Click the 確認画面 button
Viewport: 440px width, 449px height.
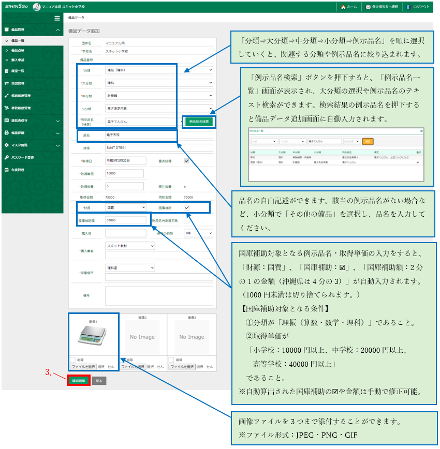(78, 381)
